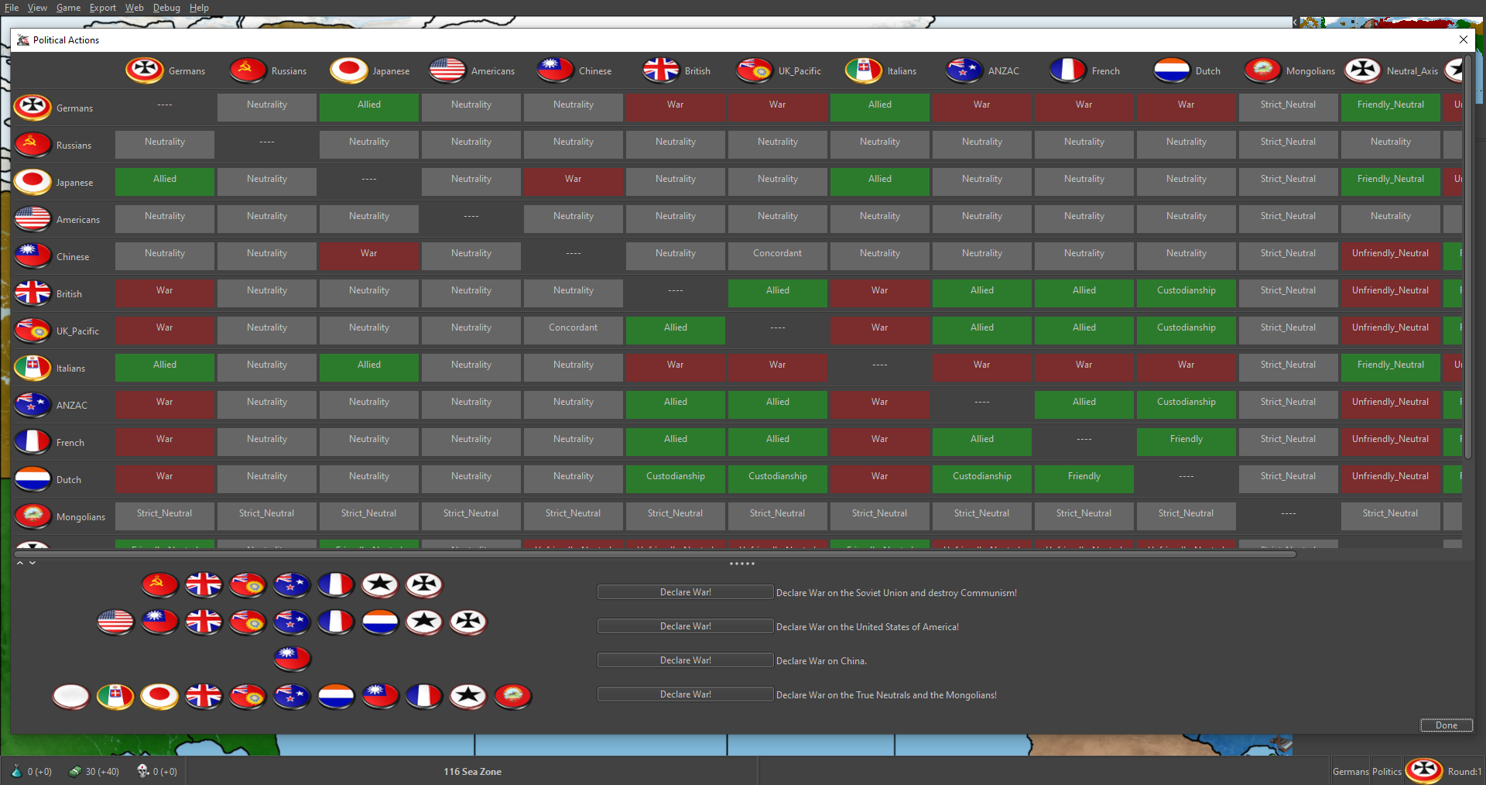The image size is (1486, 785).
Task: Click the Americans flag in the column header
Action: pos(447,70)
